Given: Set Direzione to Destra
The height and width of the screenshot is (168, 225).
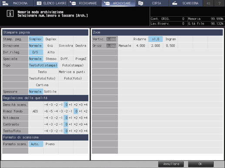Looking at the screenshot, I should pos(81,45).
